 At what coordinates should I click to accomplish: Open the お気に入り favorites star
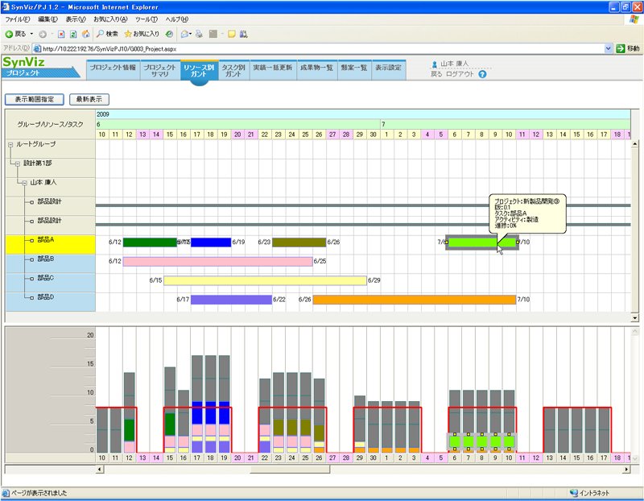(128, 34)
